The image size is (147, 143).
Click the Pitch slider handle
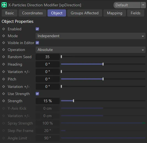click(x=103, y=79)
